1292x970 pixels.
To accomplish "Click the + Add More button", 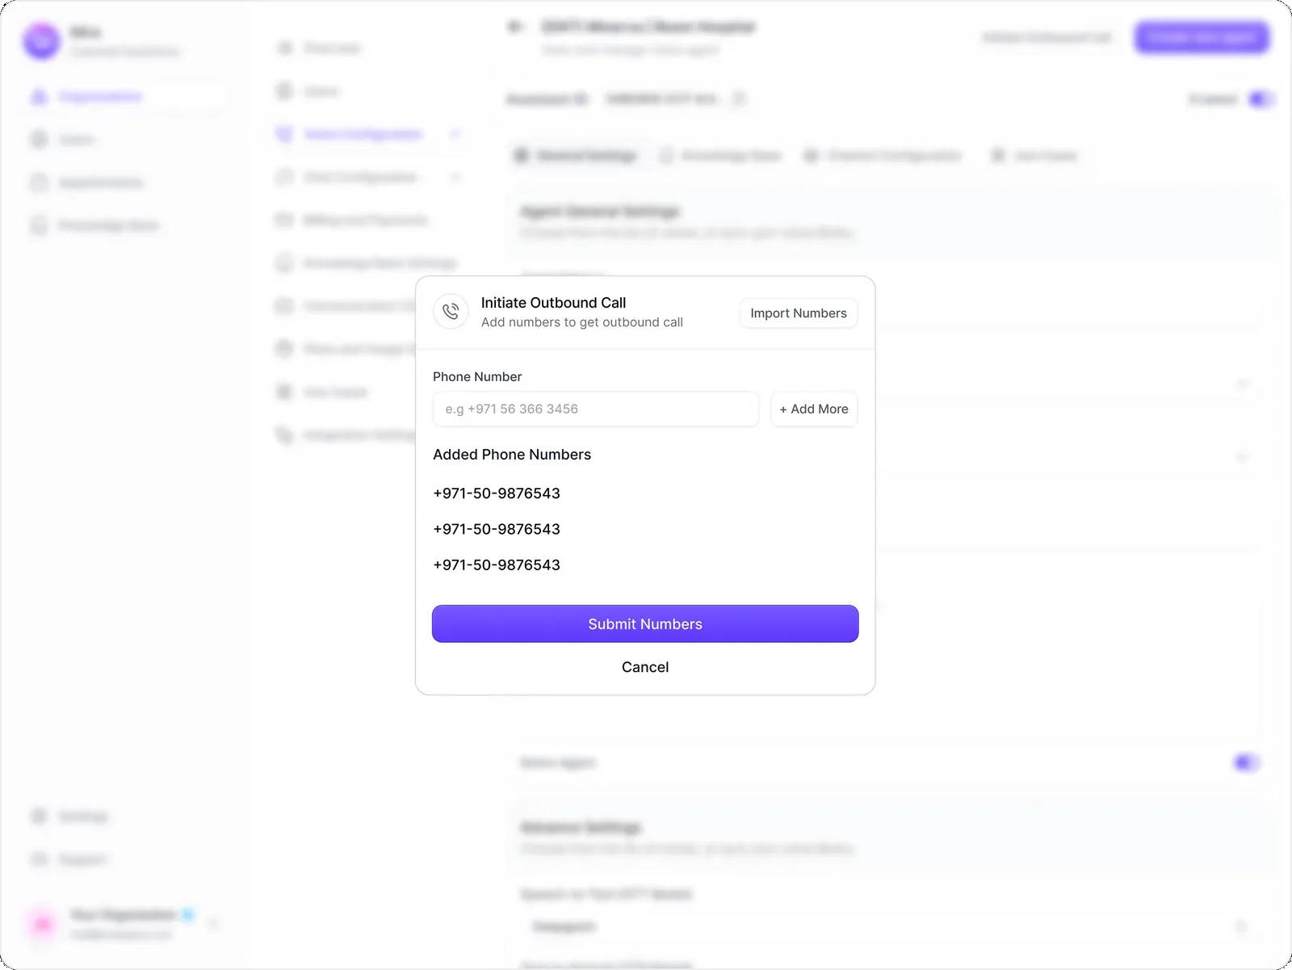I will [814, 409].
